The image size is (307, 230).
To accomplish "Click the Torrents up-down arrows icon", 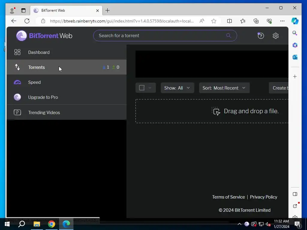I will 17,67.
